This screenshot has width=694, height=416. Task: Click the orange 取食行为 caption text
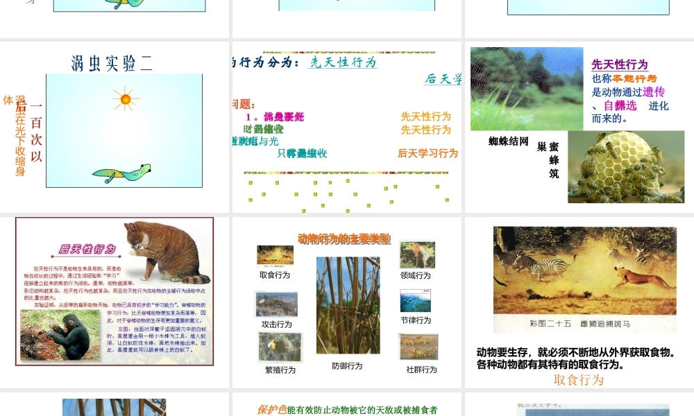[579, 380]
